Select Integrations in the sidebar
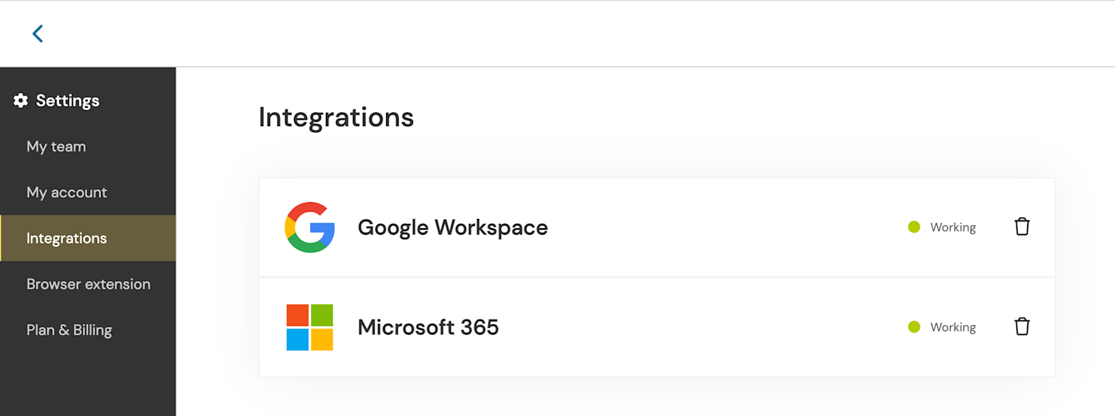 coord(67,238)
